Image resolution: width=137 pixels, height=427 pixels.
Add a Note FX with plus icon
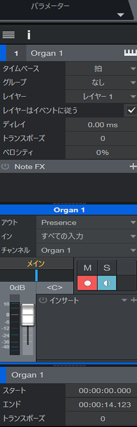[133, 167]
